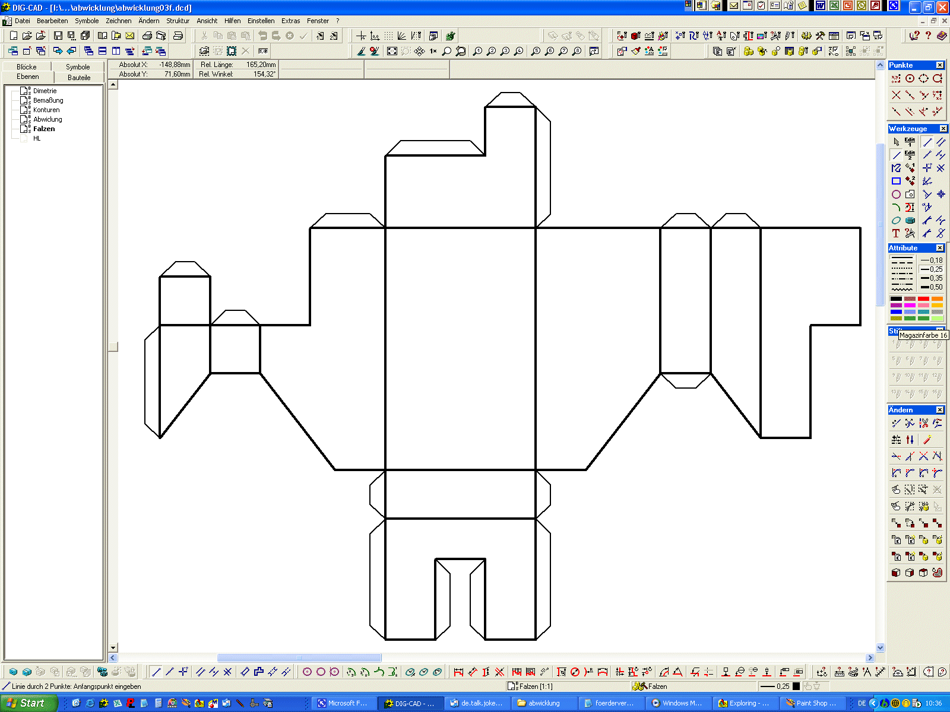Activate the text tool T
Viewport: 950px width, 712px height.
(896, 233)
